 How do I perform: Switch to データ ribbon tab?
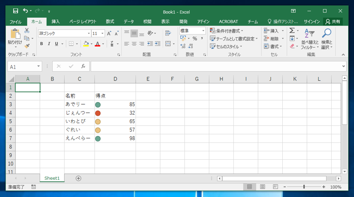[x=129, y=22]
